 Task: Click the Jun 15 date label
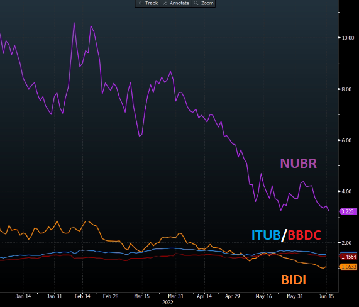coord(326,296)
